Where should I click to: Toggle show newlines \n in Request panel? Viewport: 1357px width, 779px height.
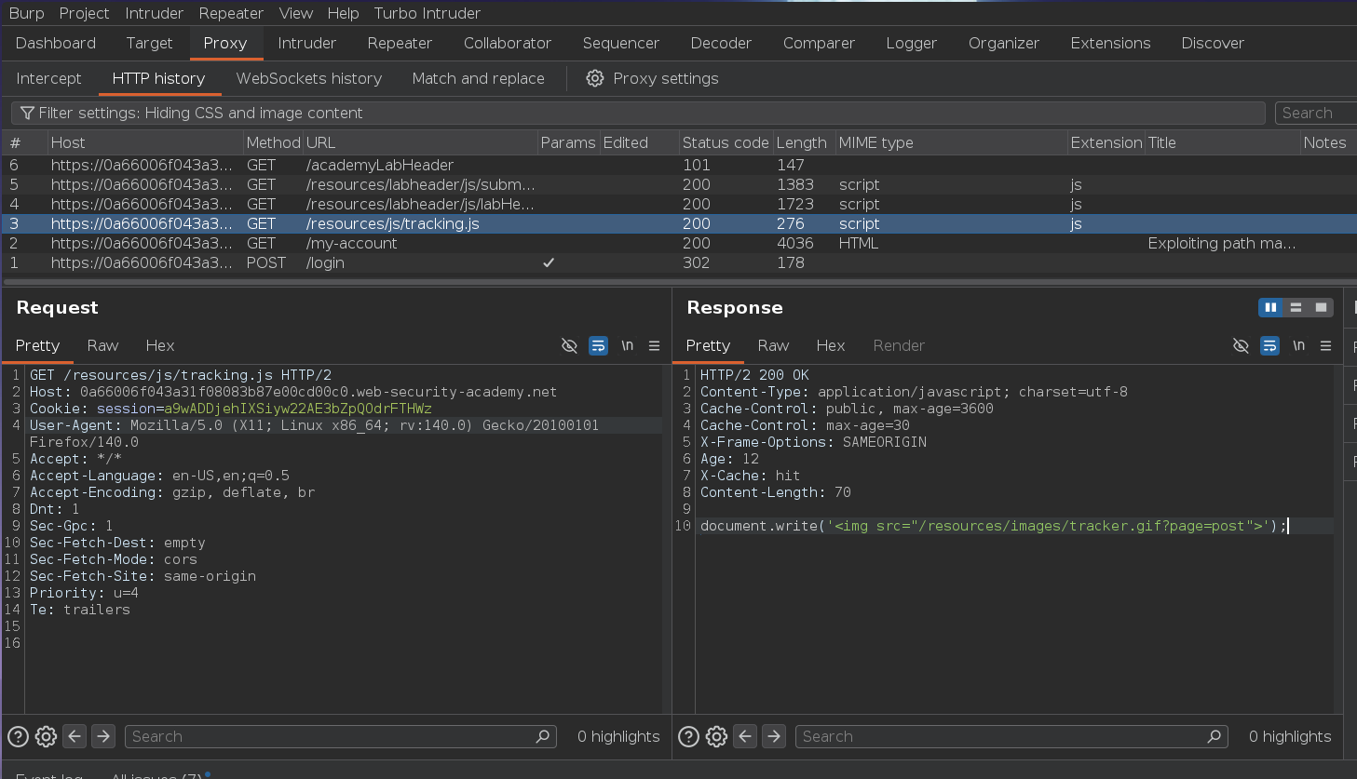pyautogui.click(x=627, y=345)
